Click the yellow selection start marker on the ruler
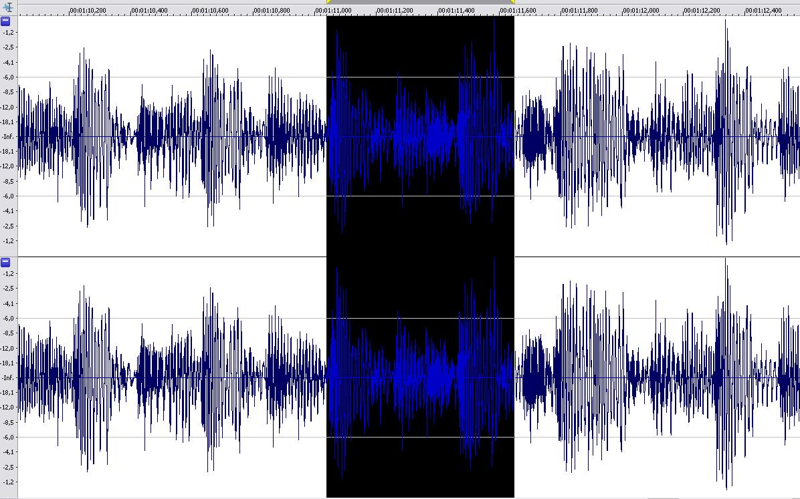800x499 pixels. coord(328,2)
